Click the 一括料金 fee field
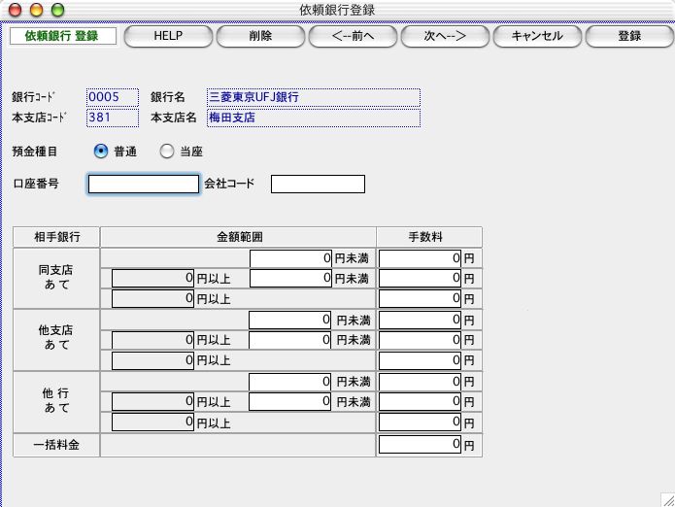Viewport: 675px width, 507px height. (420, 446)
